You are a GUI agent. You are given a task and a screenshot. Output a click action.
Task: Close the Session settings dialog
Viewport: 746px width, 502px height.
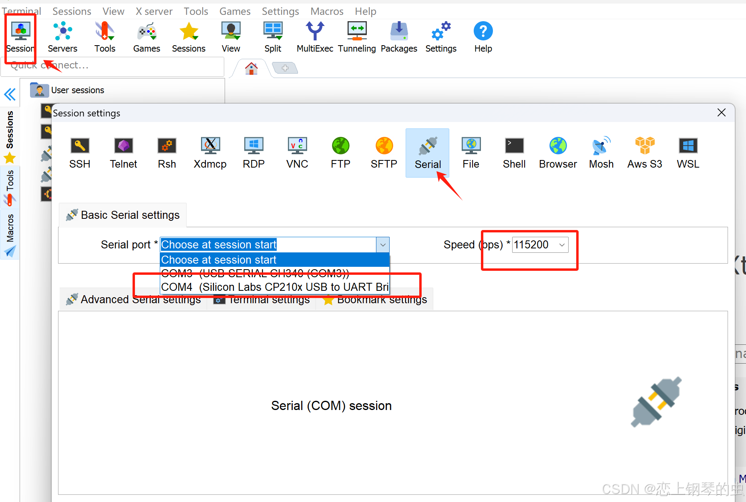pyautogui.click(x=721, y=113)
